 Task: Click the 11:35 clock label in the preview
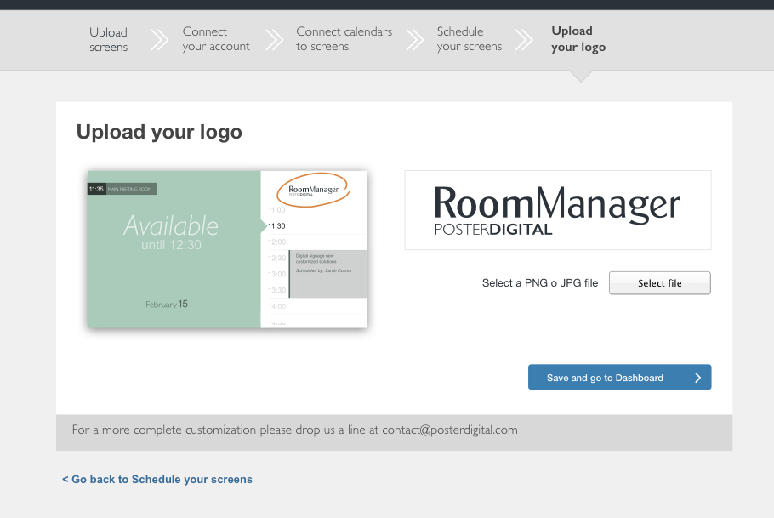coord(96,189)
